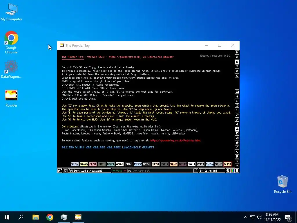
Task: Select the ANAR element
Action: point(120,164)
